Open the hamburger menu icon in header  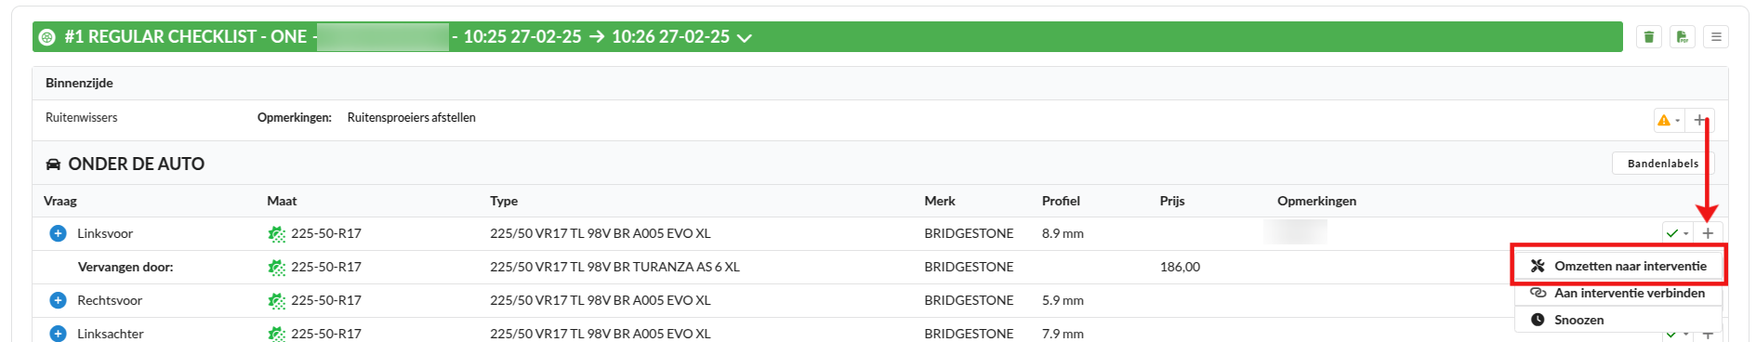pos(1716,37)
